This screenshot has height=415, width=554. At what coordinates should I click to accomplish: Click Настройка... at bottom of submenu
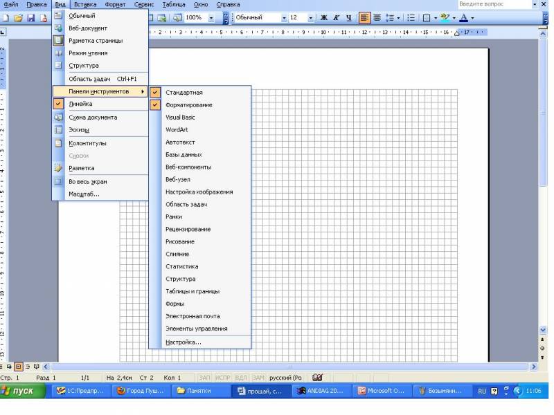(x=184, y=342)
